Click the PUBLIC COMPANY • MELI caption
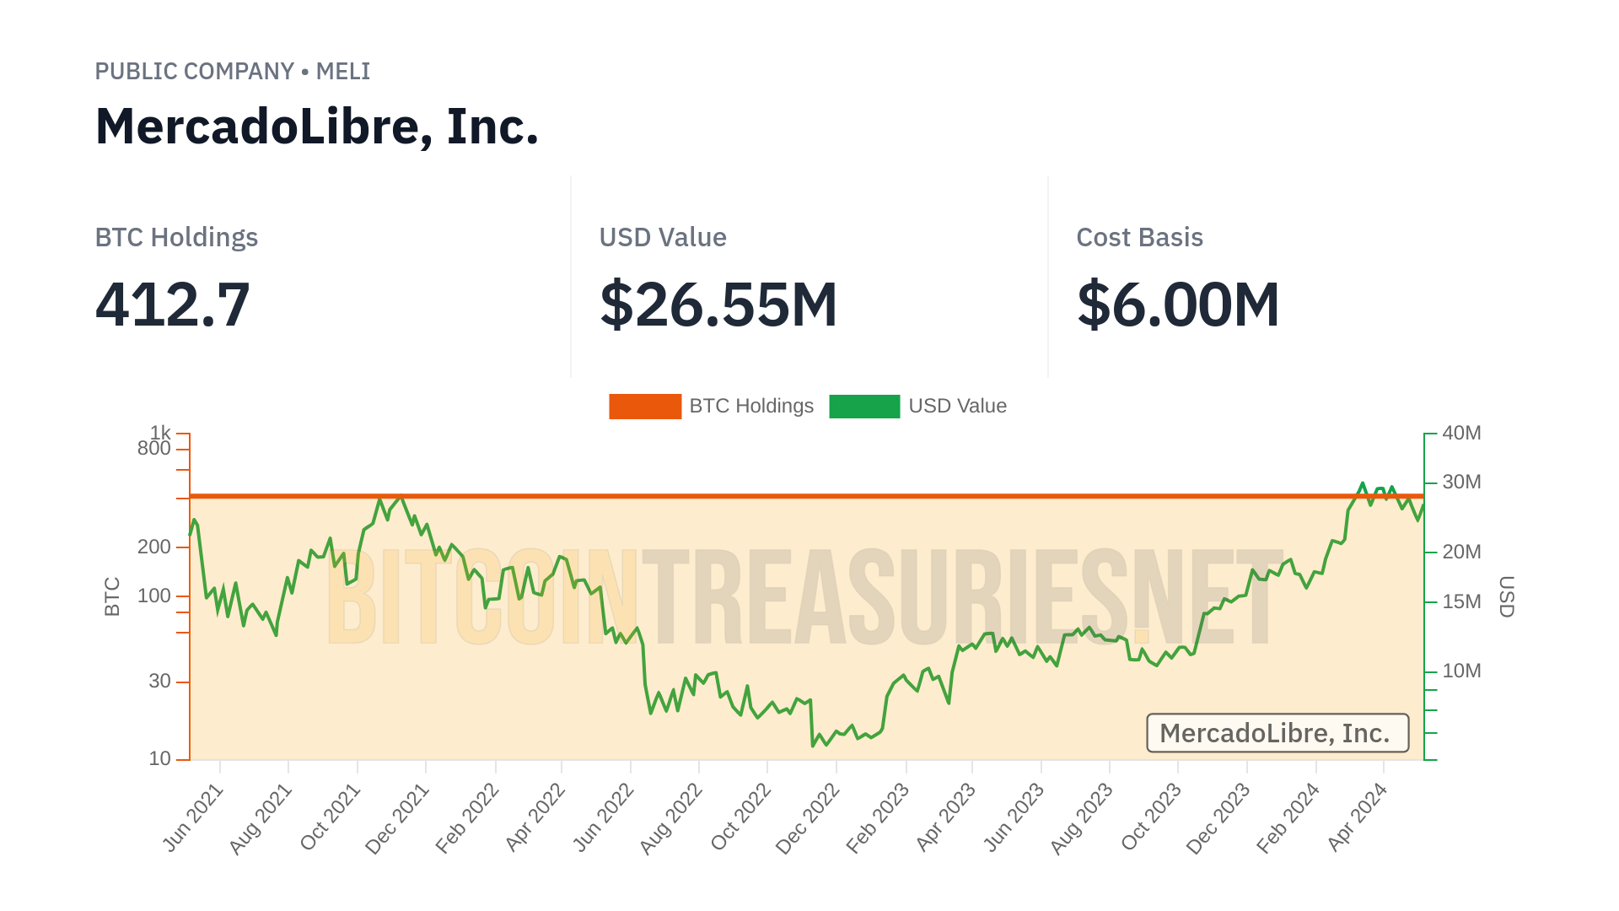Screen dimensions: 1619x911 [x=233, y=72]
